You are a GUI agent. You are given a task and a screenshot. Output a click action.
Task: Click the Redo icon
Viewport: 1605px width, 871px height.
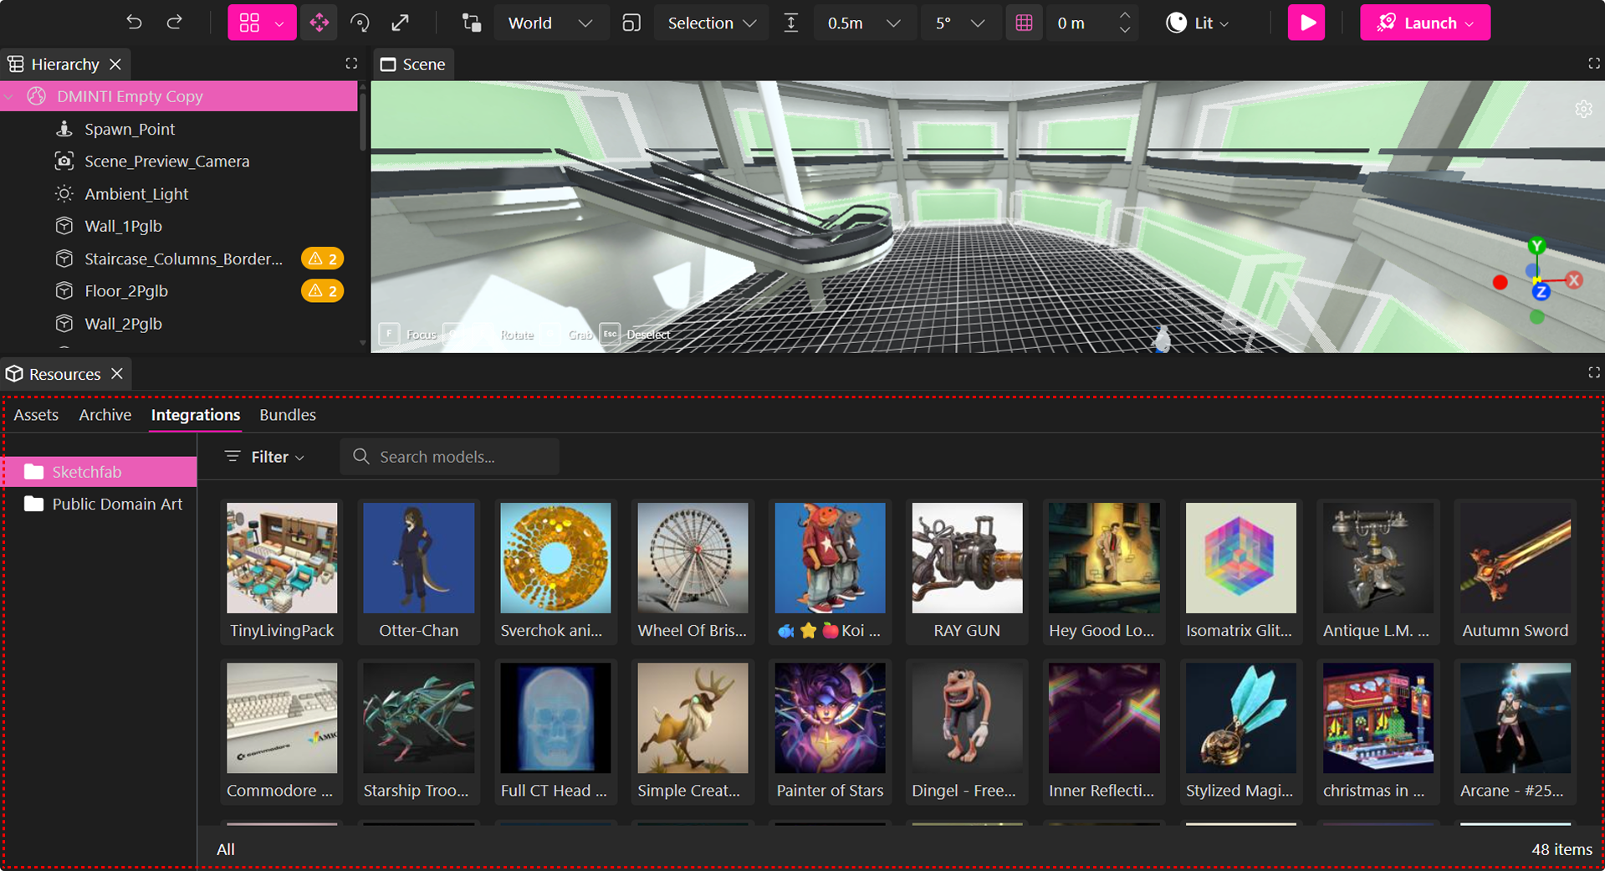pos(175,23)
